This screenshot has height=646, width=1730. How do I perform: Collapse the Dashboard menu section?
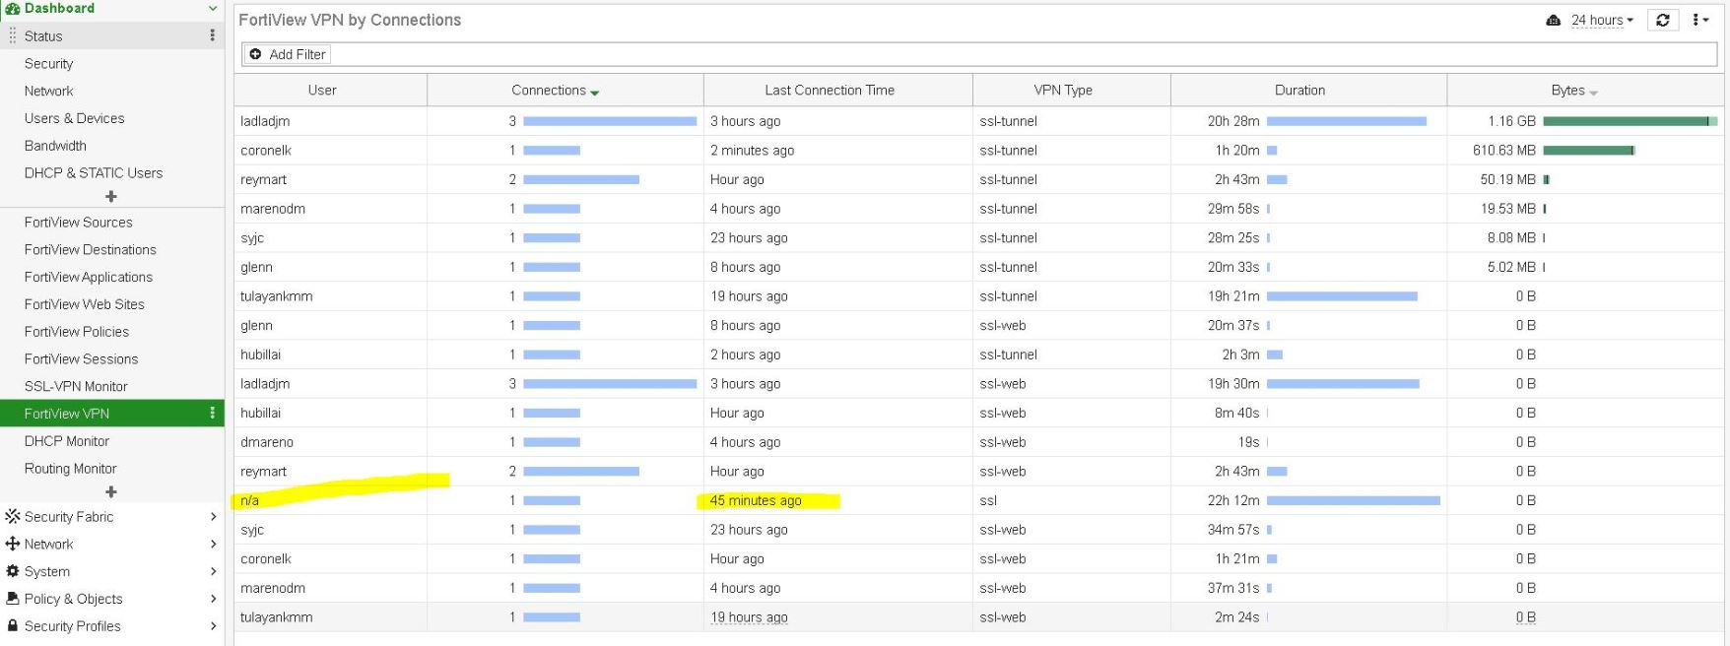pos(212,8)
